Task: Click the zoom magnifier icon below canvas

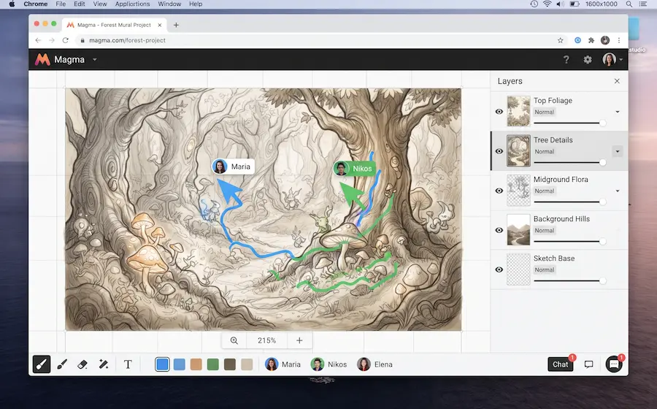Action: (234, 340)
